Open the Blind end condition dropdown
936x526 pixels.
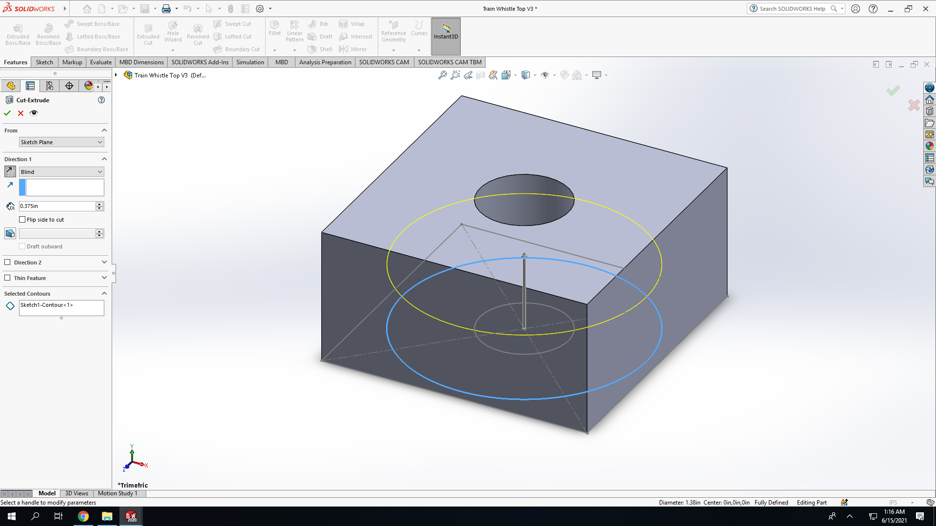(61, 172)
